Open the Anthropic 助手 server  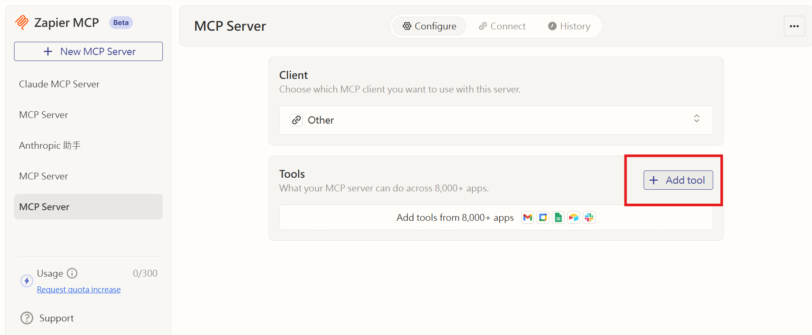[50, 146]
